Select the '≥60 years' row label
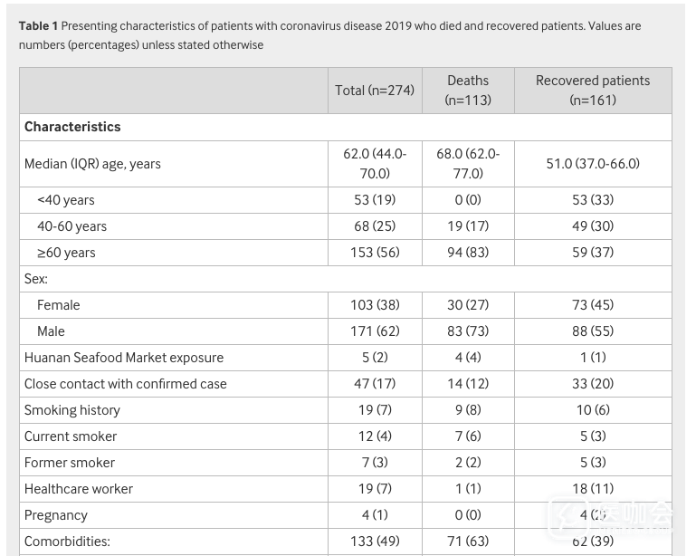696x556 pixels. (66, 253)
